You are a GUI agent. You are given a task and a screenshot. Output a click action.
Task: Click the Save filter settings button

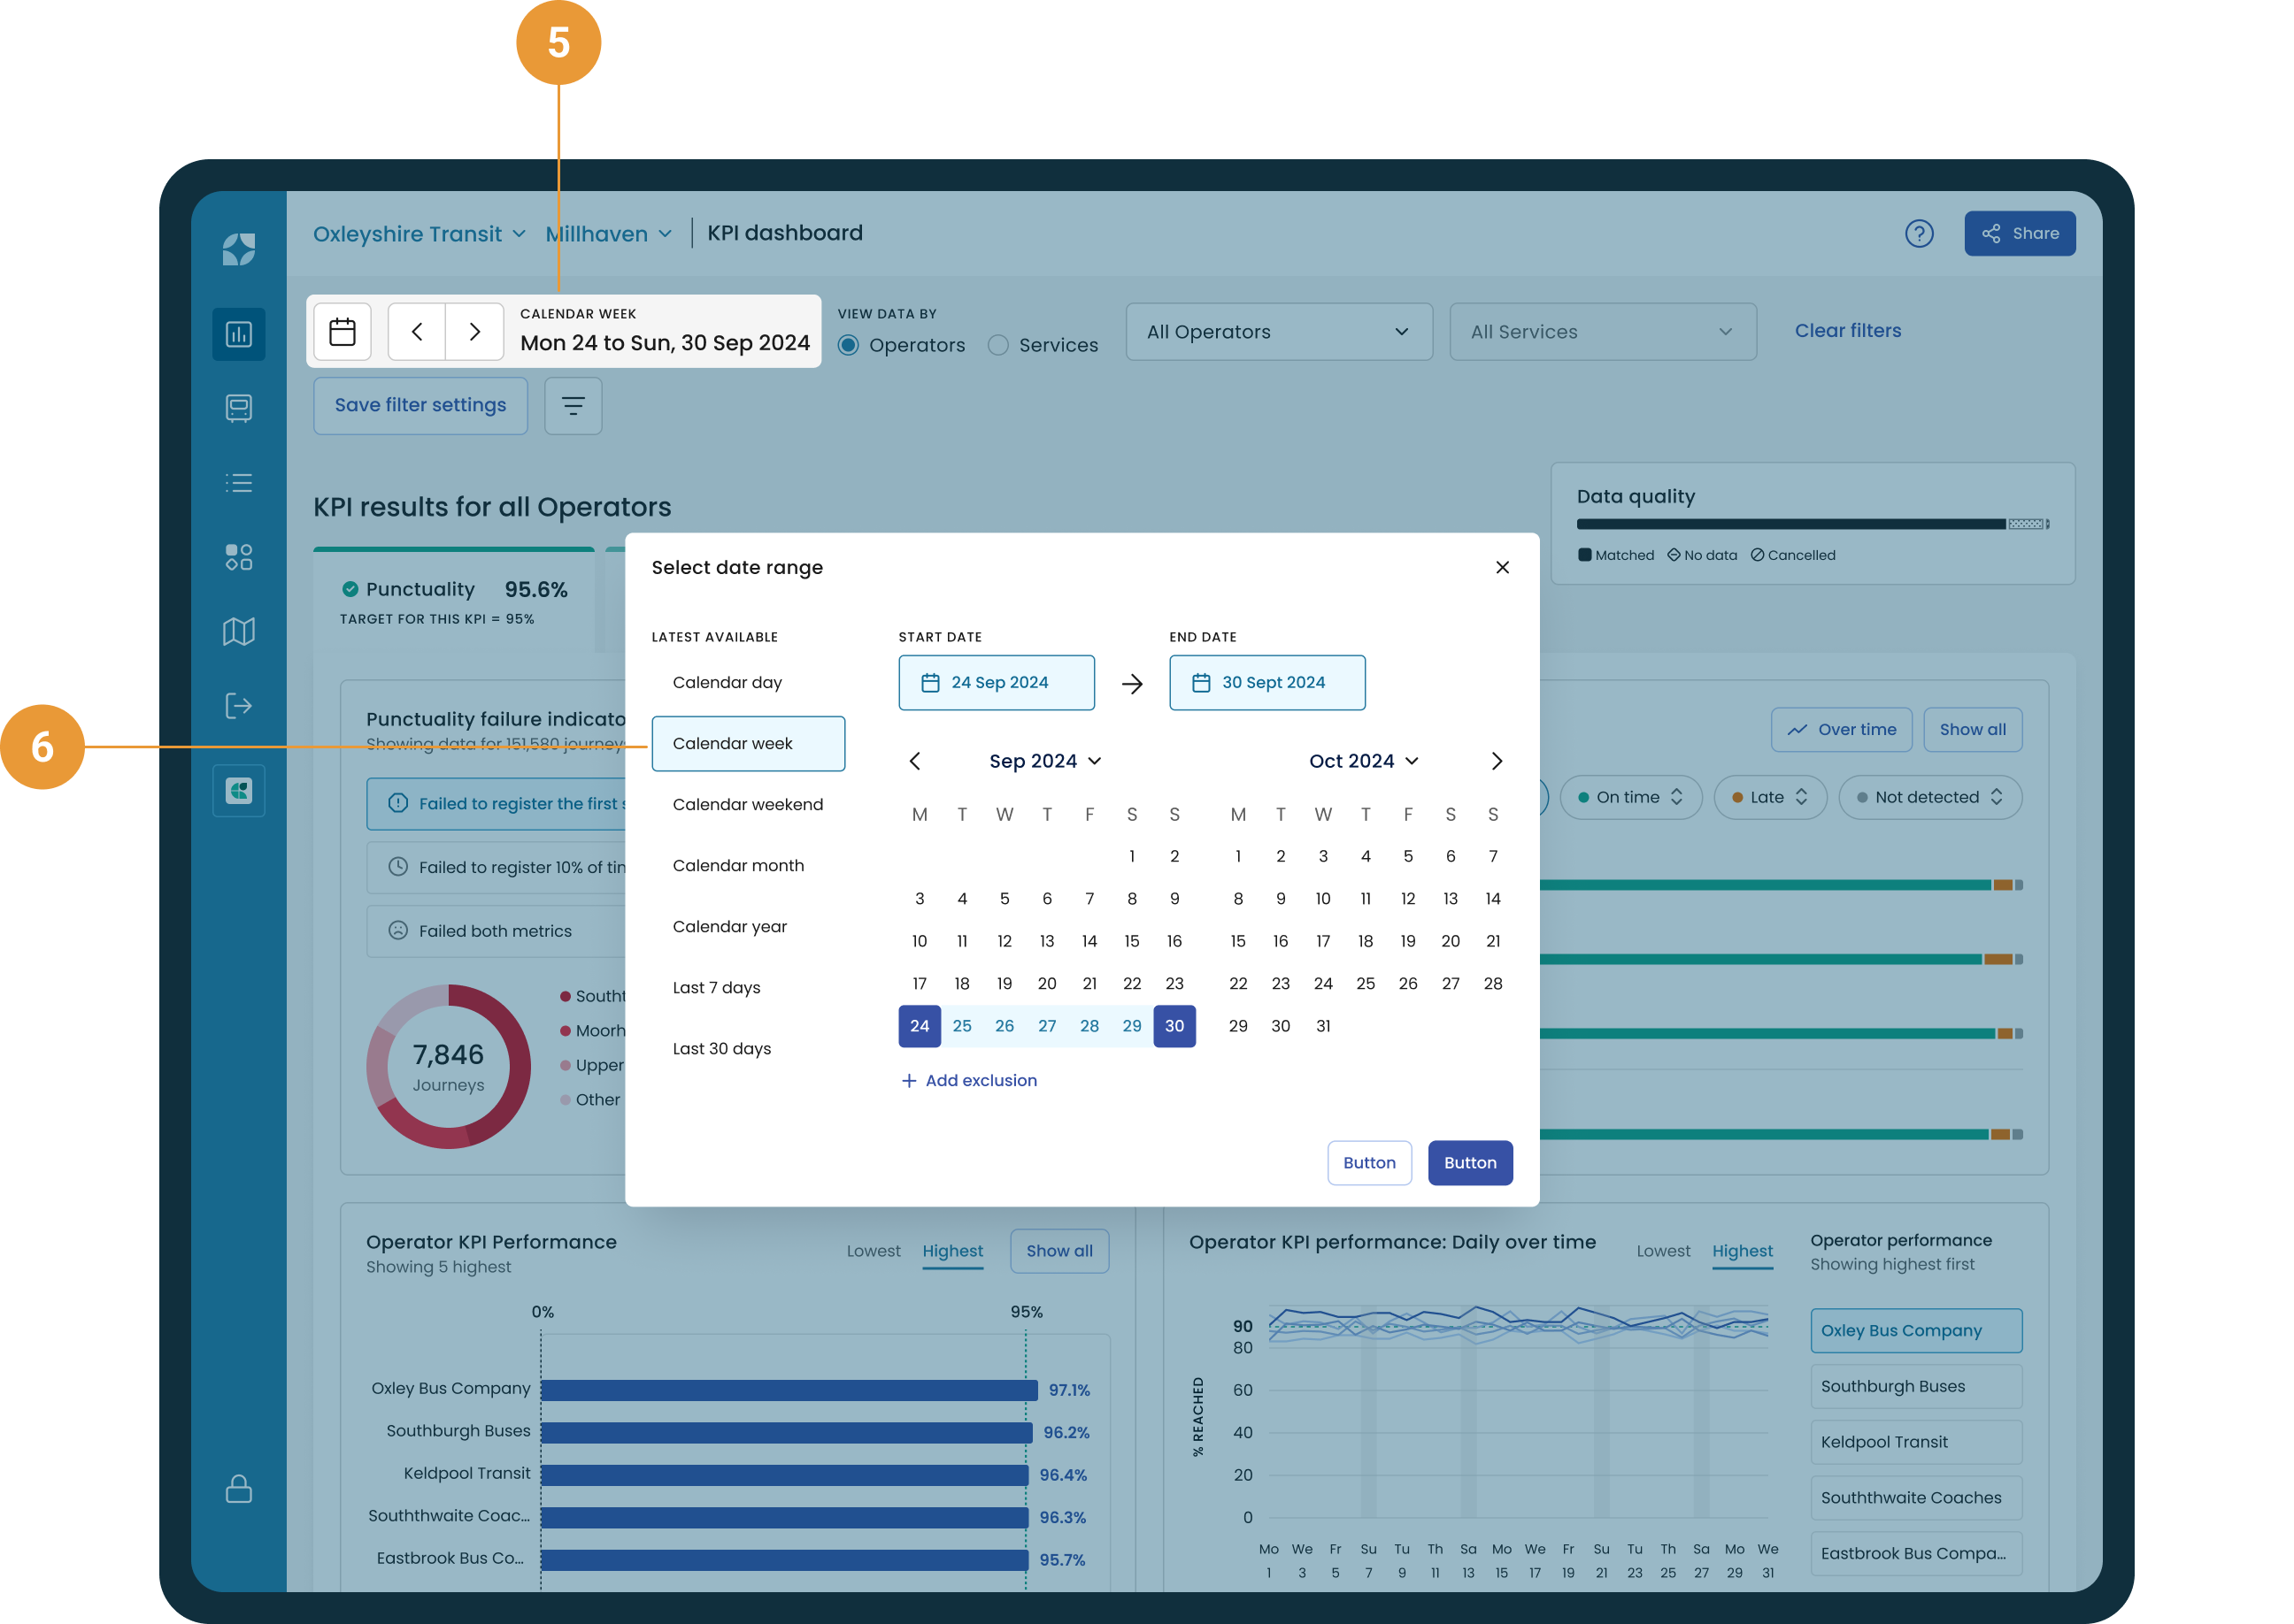point(420,406)
